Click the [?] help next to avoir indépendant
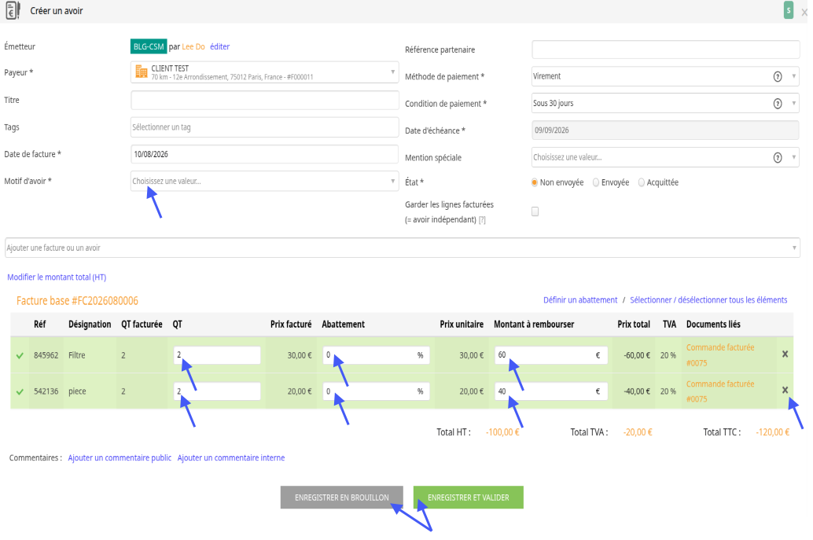Screen dimensions: 813x540 coord(482,220)
